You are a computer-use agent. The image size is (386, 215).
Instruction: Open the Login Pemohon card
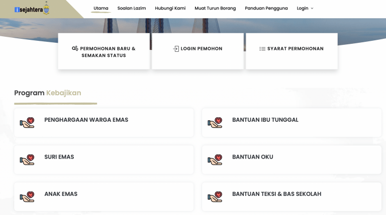(198, 51)
